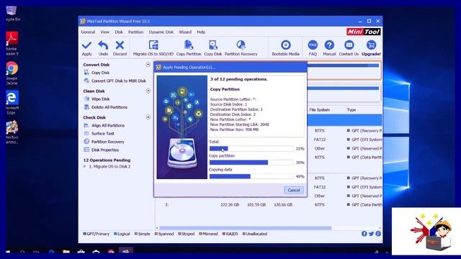Select the Copy Disk toolbar icon
Screen dimensions: 461x259
[x=213, y=45]
